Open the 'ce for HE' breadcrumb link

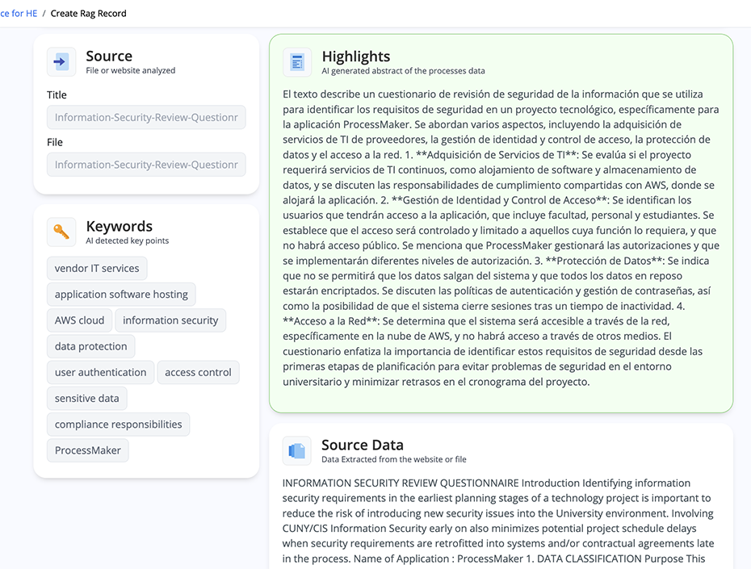19,14
